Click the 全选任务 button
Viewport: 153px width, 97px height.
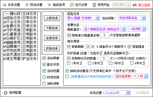(x=52, y=38)
